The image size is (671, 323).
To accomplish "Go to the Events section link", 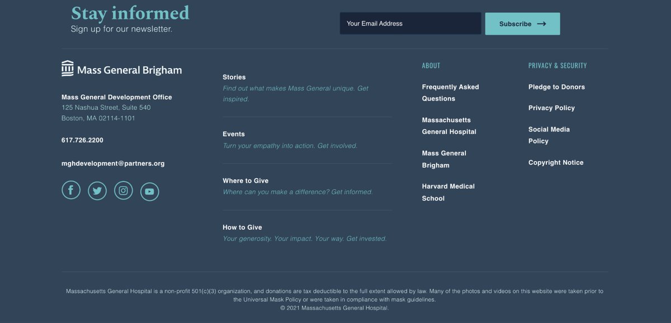I will pos(234,134).
